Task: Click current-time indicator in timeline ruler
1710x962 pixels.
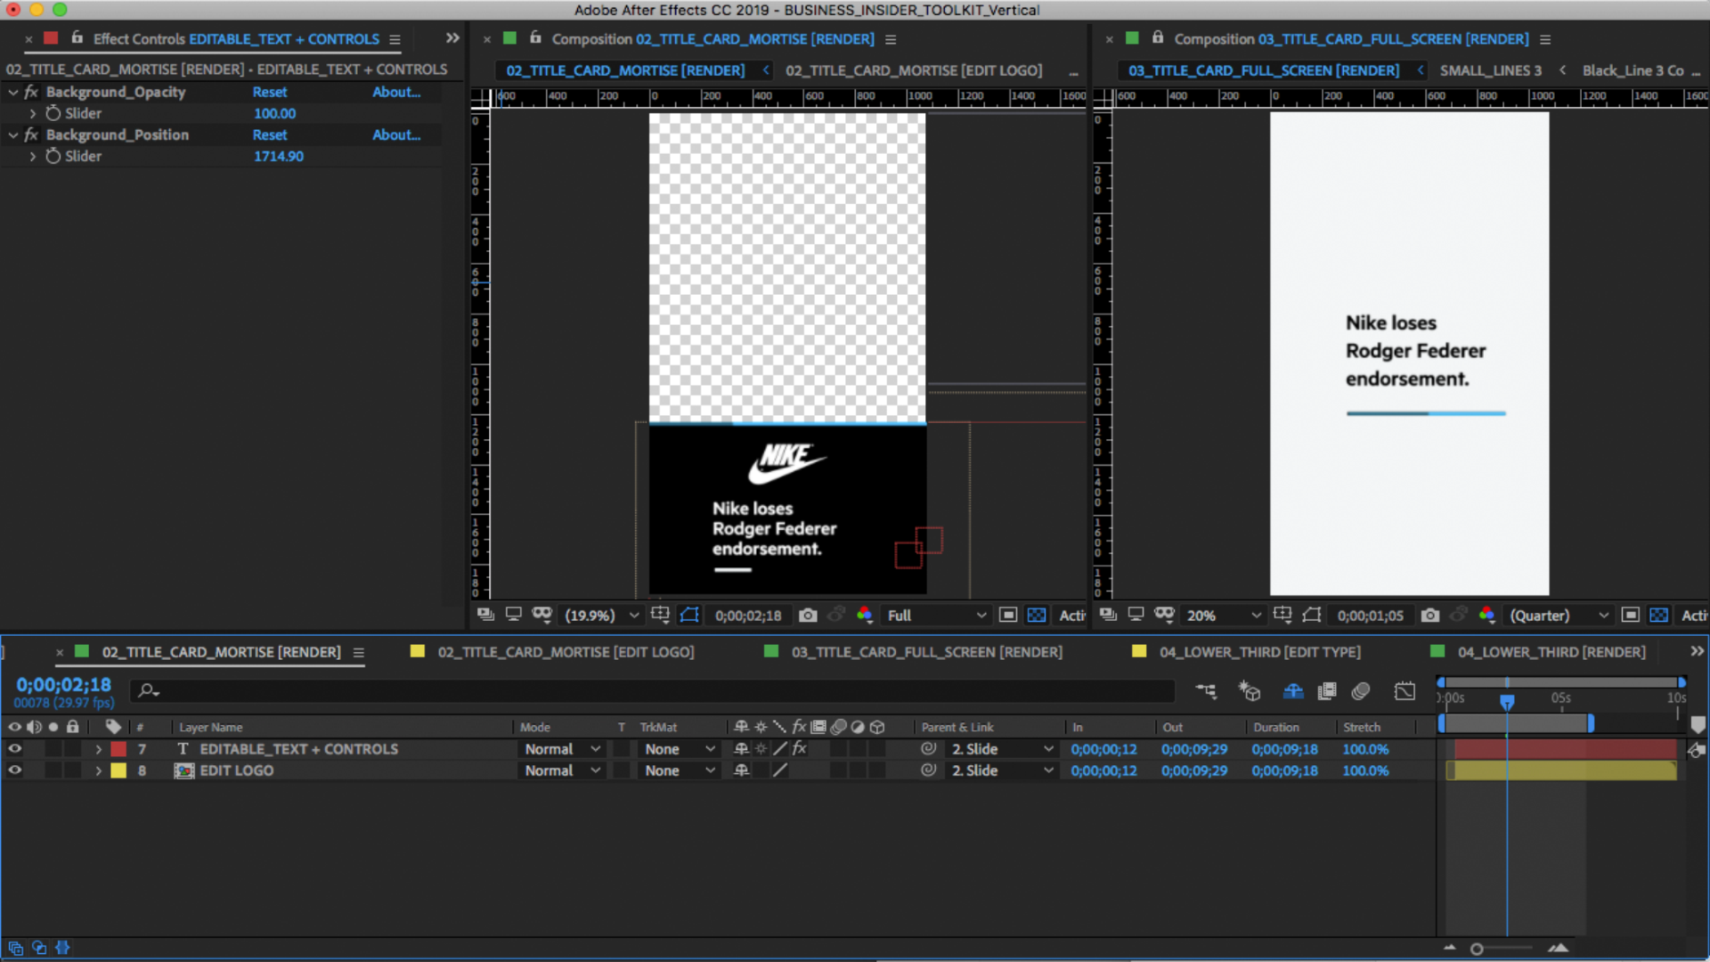Action: (x=1507, y=702)
